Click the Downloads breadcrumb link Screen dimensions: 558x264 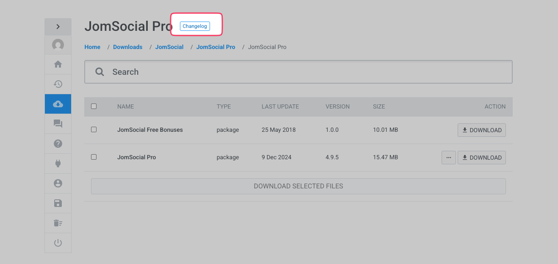click(127, 47)
